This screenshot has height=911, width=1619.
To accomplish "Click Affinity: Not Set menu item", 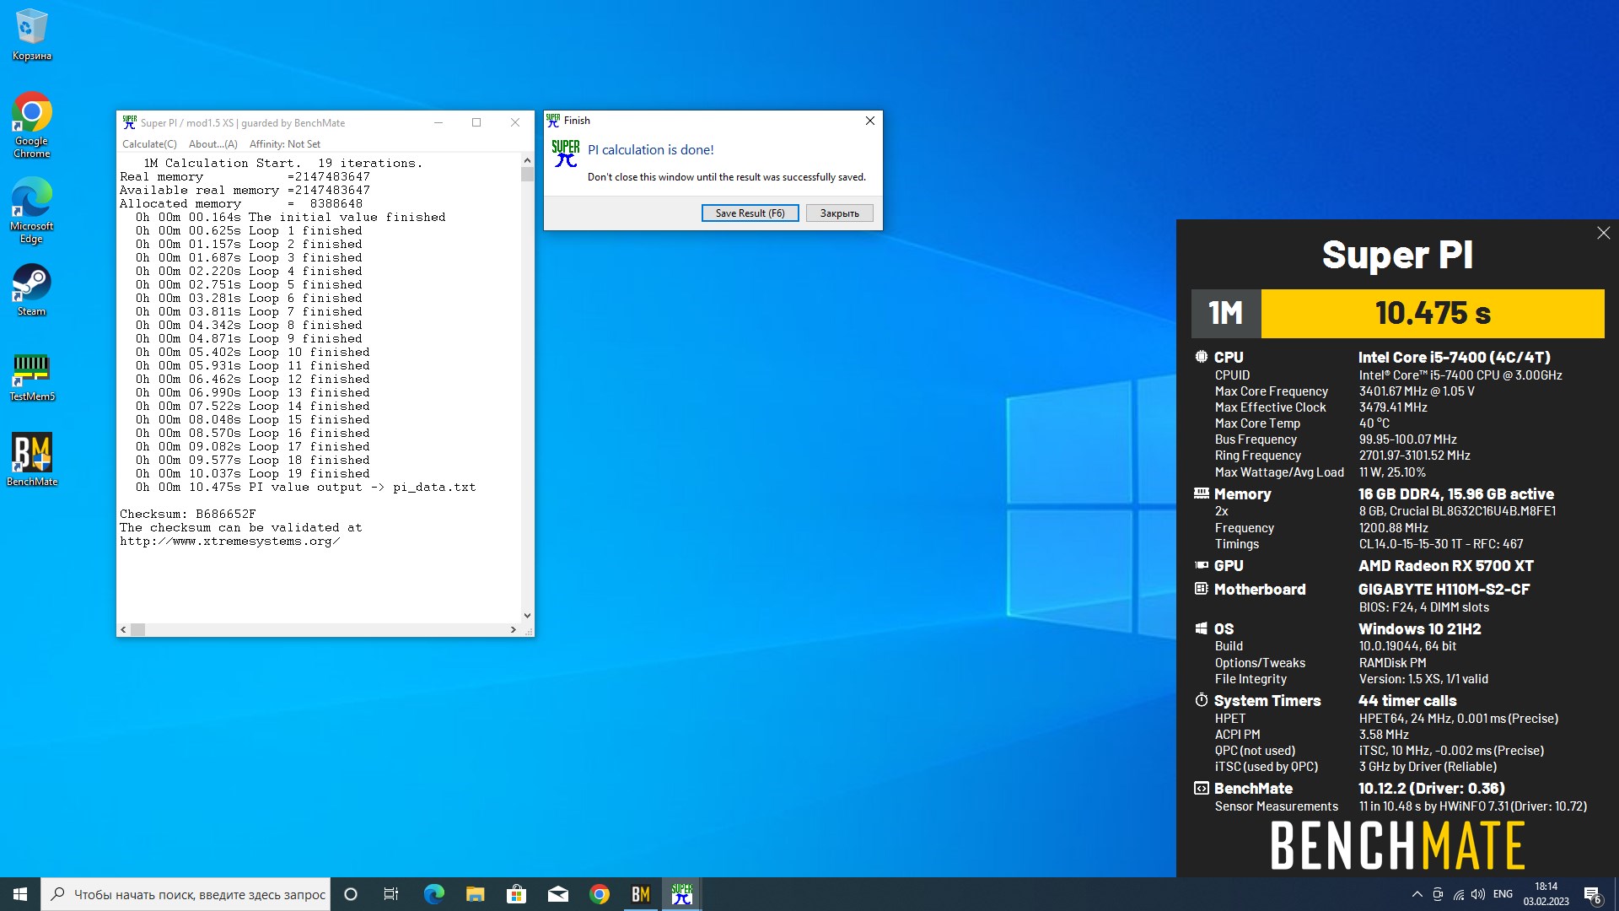I will pyautogui.click(x=285, y=144).
